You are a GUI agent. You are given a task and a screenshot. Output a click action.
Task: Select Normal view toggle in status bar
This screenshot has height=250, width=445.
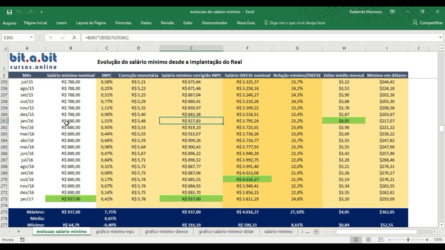click(356, 240)
